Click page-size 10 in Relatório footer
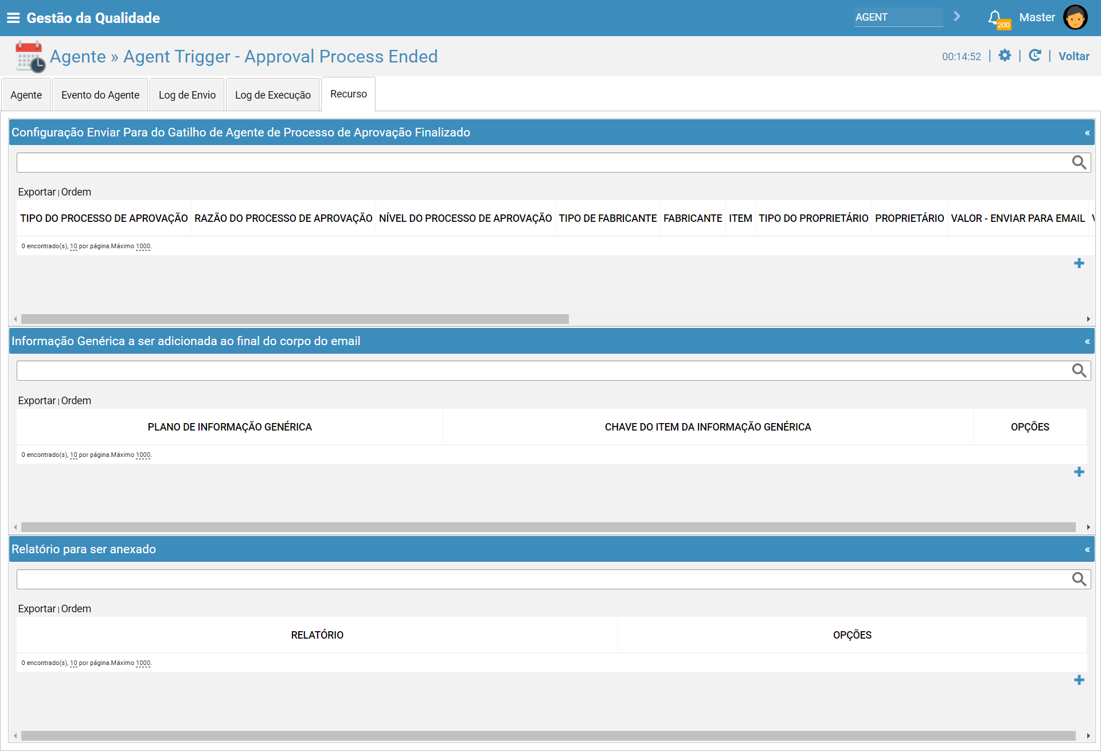This screenshot has width=1101, height=755. 73,663
